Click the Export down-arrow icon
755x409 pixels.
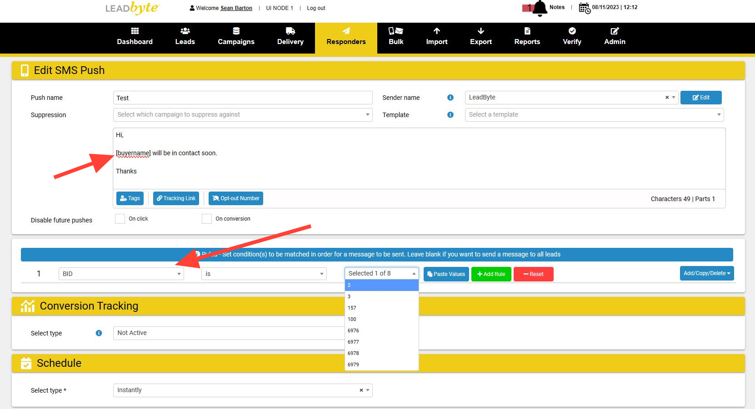click(x=481, y=31)
